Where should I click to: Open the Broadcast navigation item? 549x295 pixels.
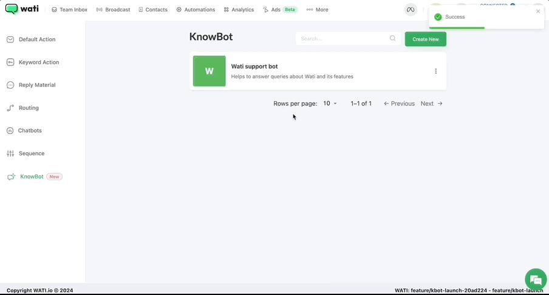click(113, 10)
